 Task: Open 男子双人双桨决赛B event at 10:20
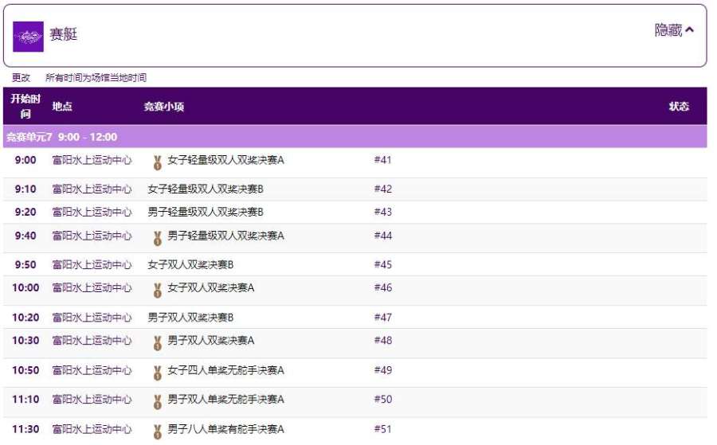tap(190, 317)
